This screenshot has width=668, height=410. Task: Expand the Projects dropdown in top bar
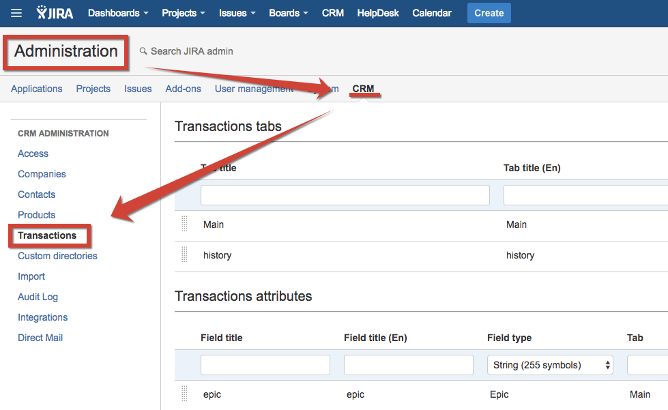(184, 13)
